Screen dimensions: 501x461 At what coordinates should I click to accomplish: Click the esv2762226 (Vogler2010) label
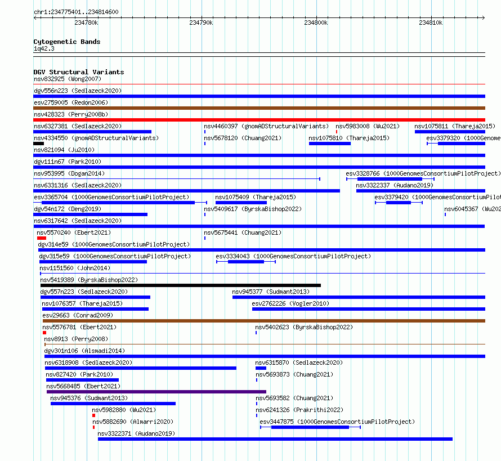click(290, 303)
